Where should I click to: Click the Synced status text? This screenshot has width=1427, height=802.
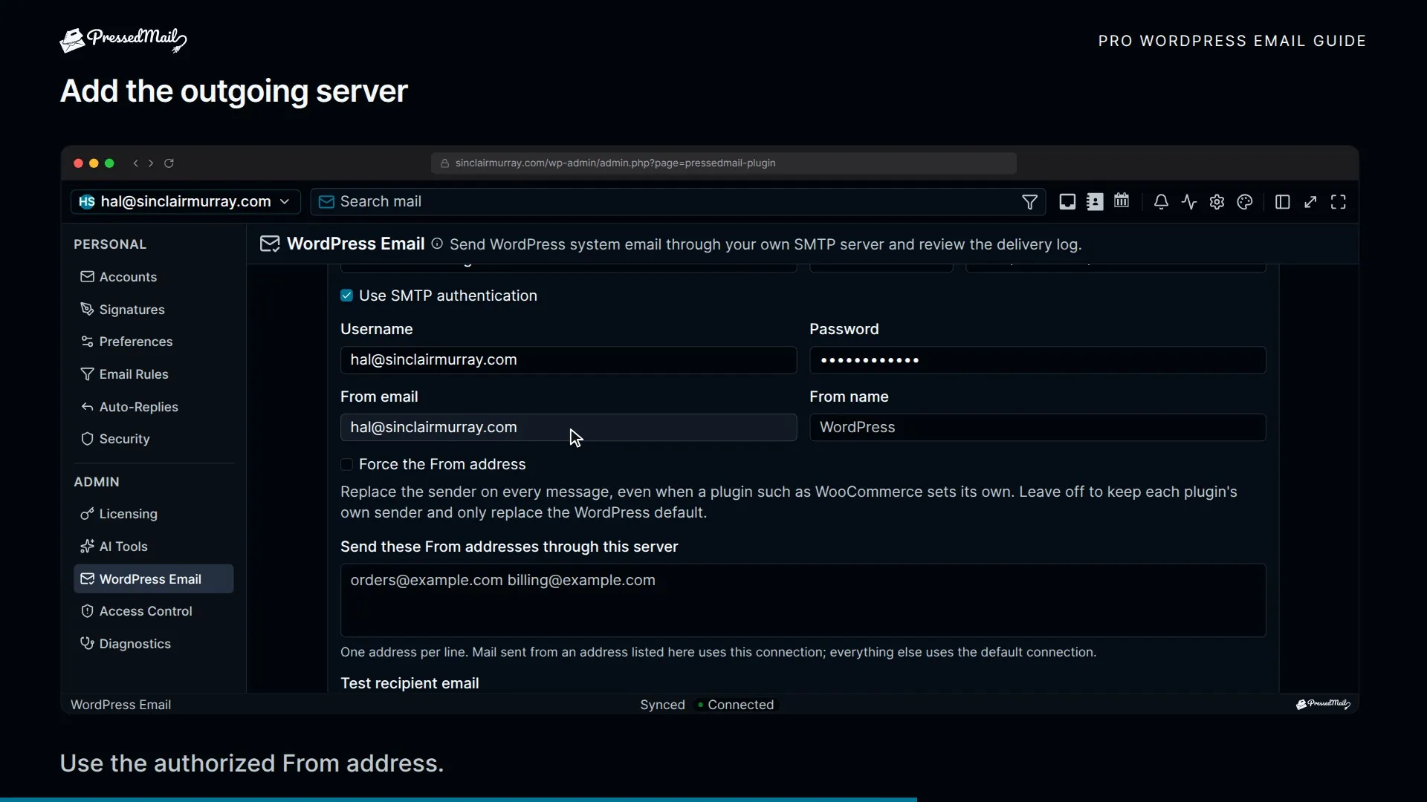pyautogui.click(x=662, y=705)
